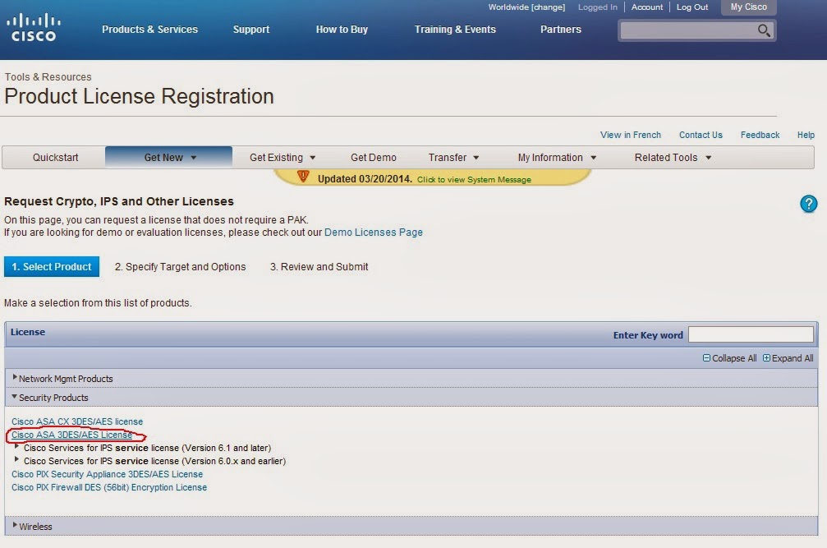827x548 pixels.
Task: Open the Support menu
Action: point(251,30)
